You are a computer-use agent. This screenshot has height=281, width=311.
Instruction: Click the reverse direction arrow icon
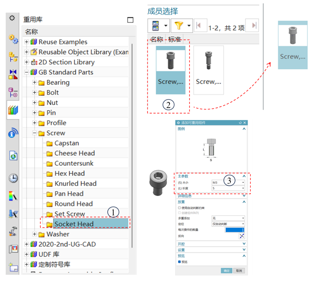point(242,236)
